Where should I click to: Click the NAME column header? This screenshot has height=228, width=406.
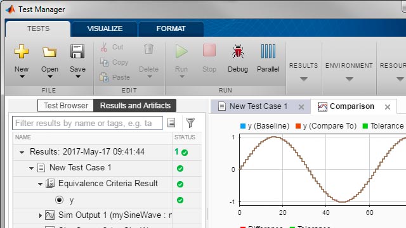pyautogui.click(x=93, y=137)
